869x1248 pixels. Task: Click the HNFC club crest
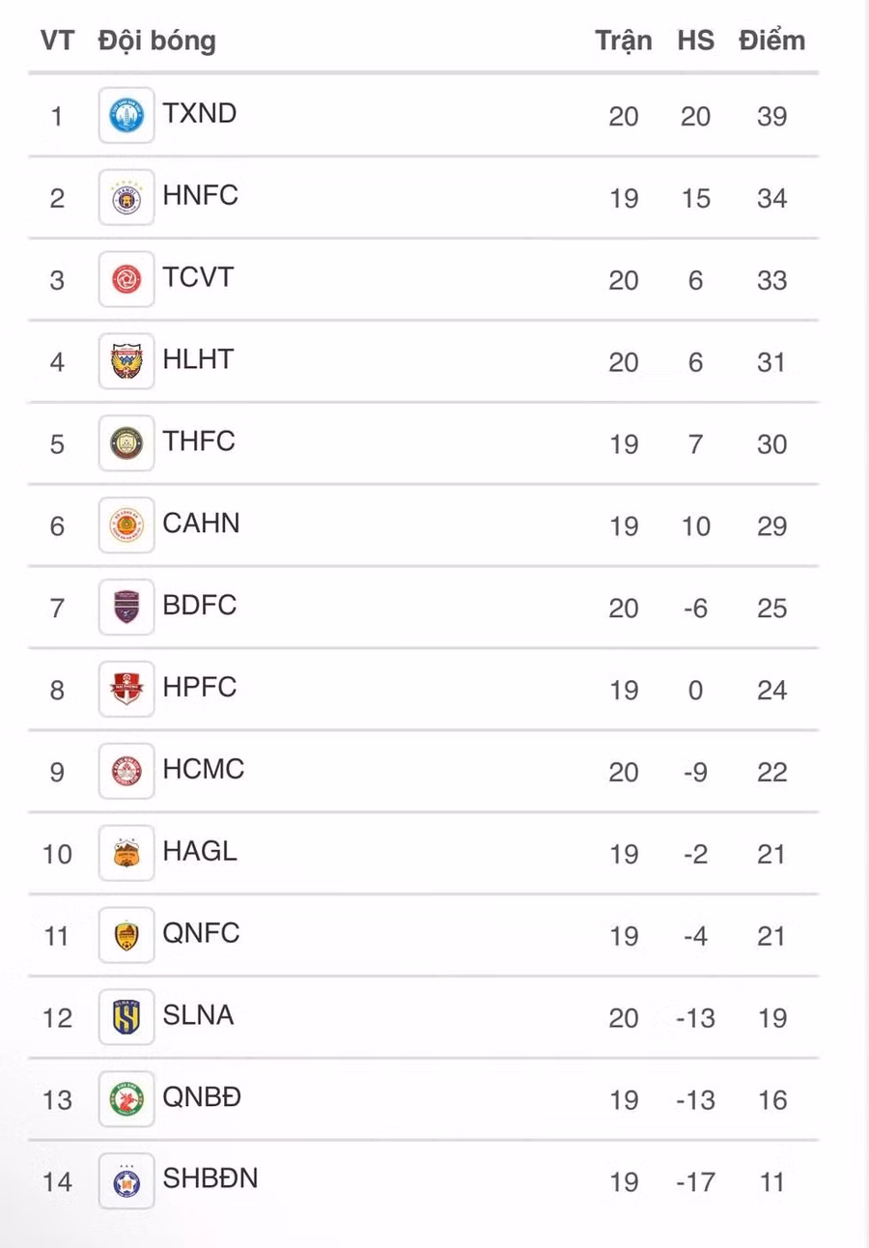(x=126, y=198)
